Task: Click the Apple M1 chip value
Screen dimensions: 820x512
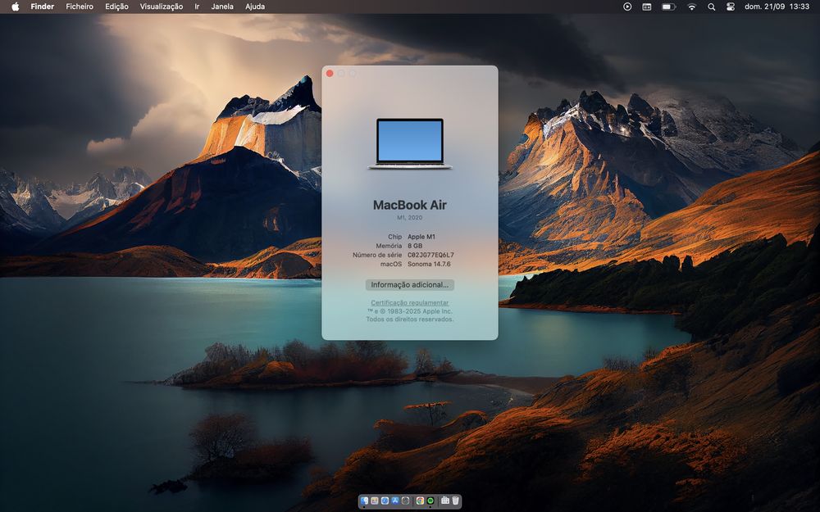Action: pyautogui.click(x=421, y=237)
